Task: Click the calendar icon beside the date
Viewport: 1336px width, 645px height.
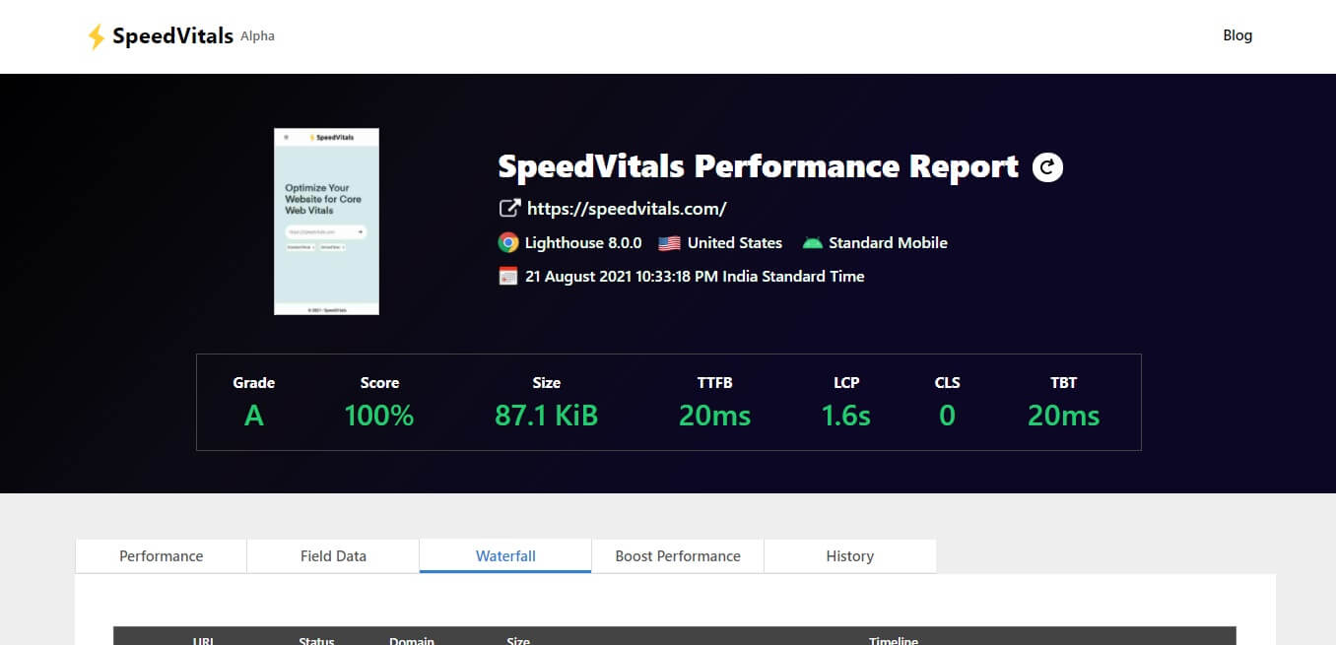Action: [508, 276]
